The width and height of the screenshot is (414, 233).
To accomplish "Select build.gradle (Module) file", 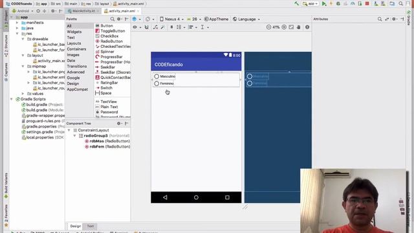I will click(x=43, y=110).
